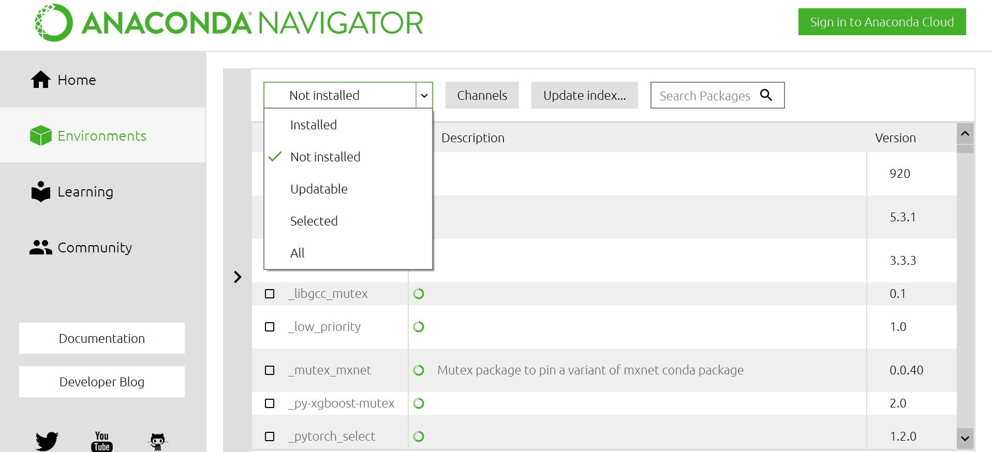
Task: Click the Home house icon
Action: point(41,80)
